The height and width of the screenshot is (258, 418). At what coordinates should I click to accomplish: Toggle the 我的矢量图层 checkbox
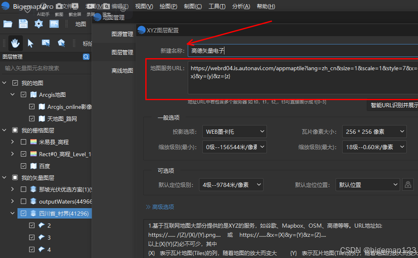[x=15, y=177]
